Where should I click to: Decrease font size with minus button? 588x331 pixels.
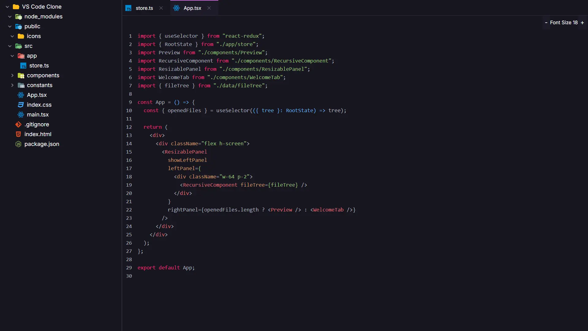546,23
